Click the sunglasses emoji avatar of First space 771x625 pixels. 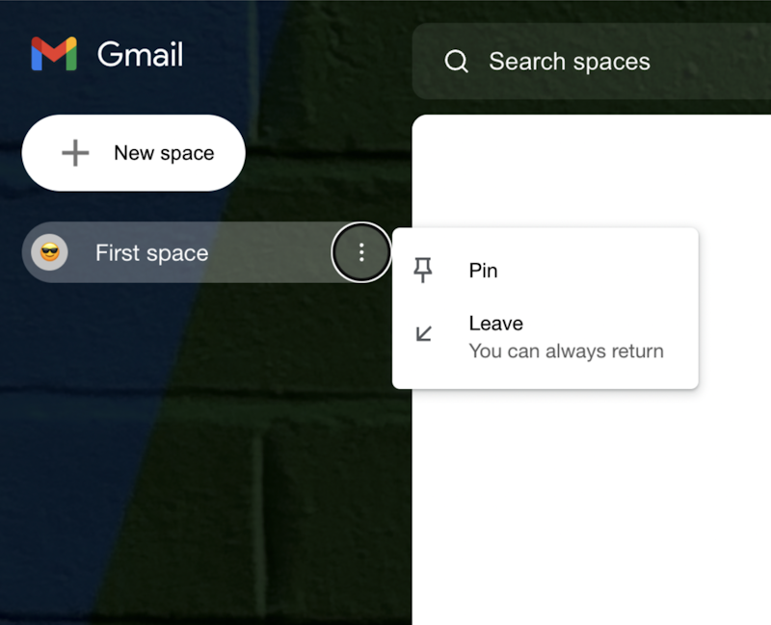48,252
